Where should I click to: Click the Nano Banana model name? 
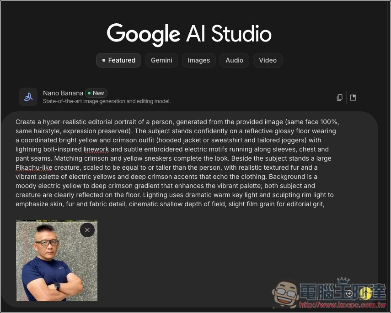pyautogui.click(x=63, y=93)
